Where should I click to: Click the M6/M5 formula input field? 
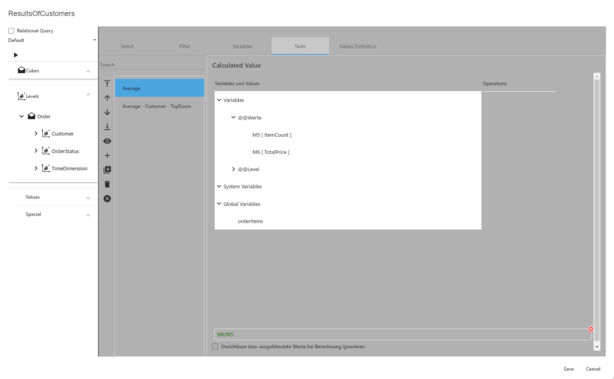click(x=401, y=335)
